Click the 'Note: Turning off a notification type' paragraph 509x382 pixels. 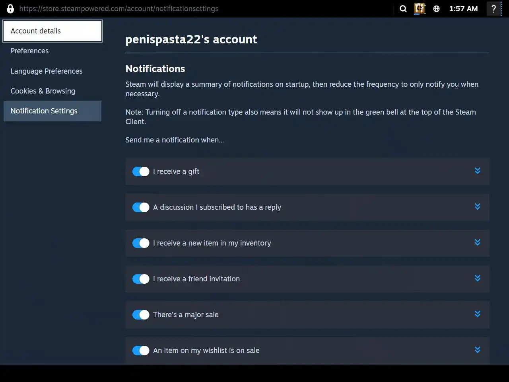tap(301, 117)
